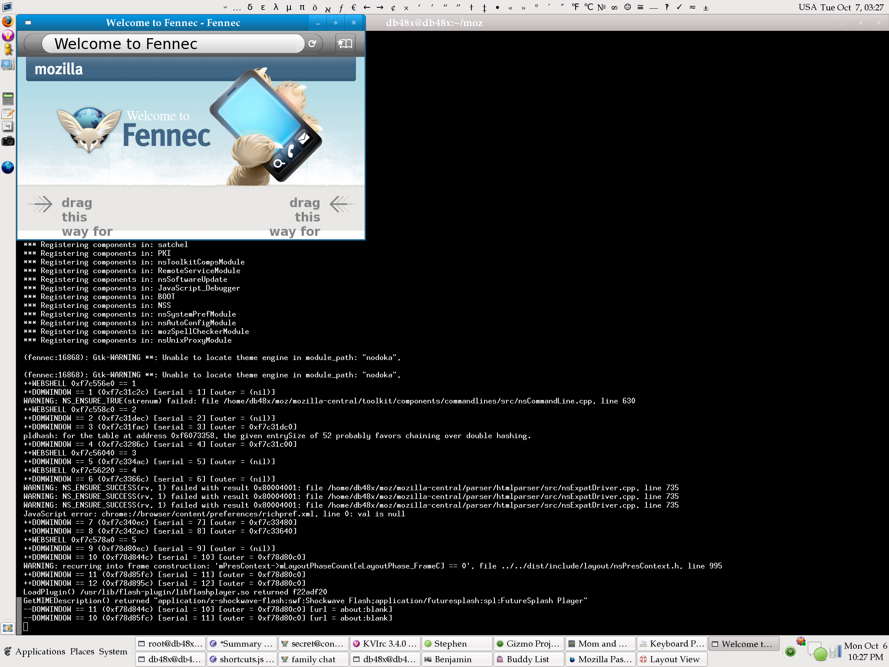Switch to family chat in taskbar
Viewport: 889px width, 667px height.
pyautogui.click(x=313, y=659)
